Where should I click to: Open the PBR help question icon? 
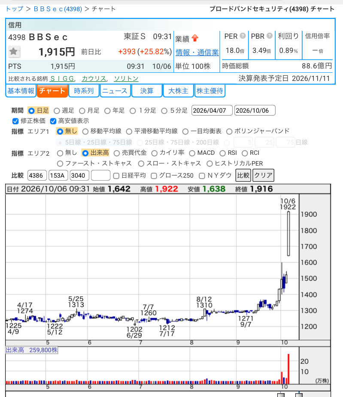270,36
